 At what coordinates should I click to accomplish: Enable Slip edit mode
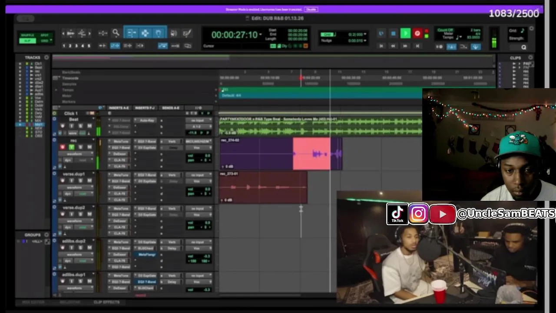click(x=27, y=40)
